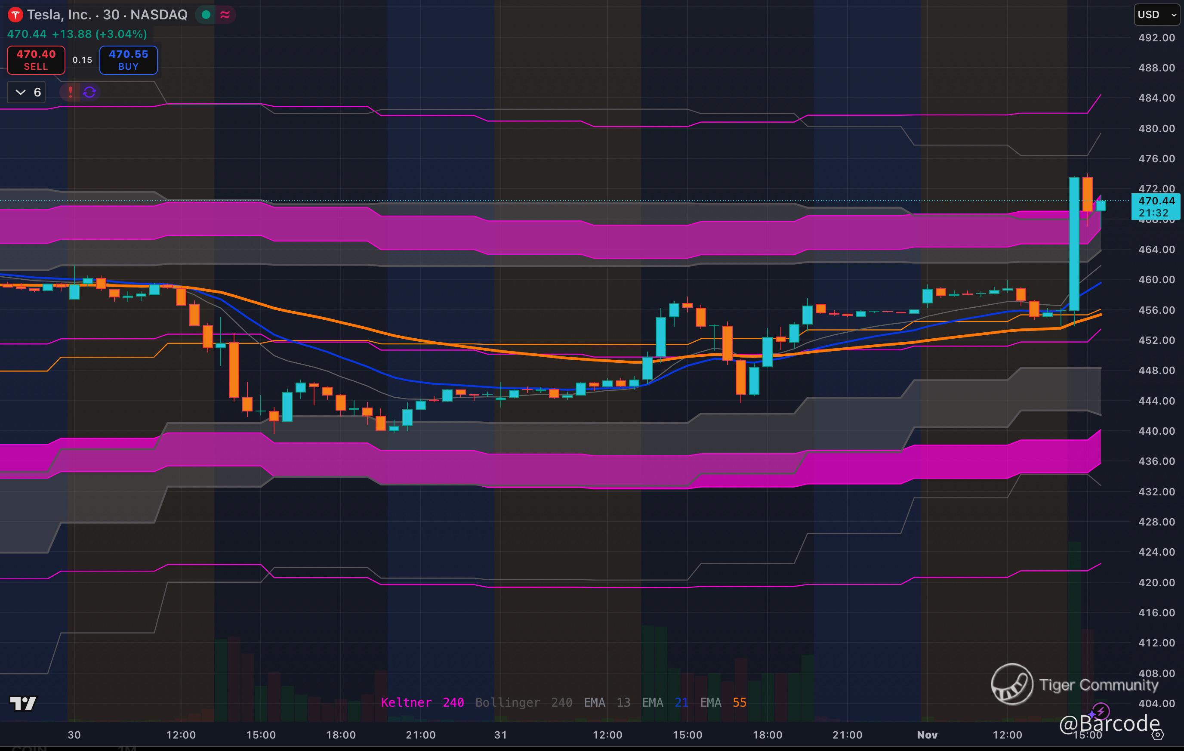
Task: Click the purple refresh arrows icon
Action: [89, 92]
